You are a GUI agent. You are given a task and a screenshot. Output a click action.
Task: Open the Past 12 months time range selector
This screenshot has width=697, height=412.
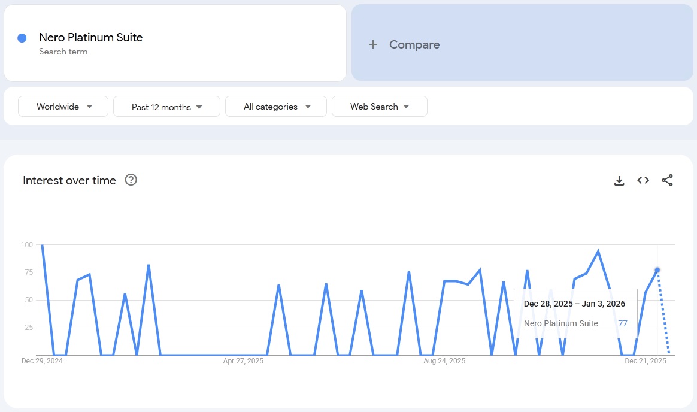166,106
